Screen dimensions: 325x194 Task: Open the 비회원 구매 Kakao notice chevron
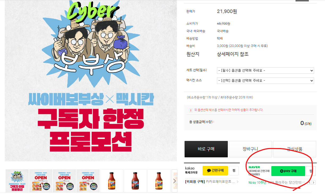[237, 182]
